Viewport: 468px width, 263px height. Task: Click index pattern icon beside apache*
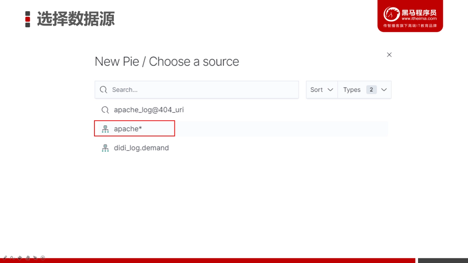pyautogui.click(x=105, y=129)
